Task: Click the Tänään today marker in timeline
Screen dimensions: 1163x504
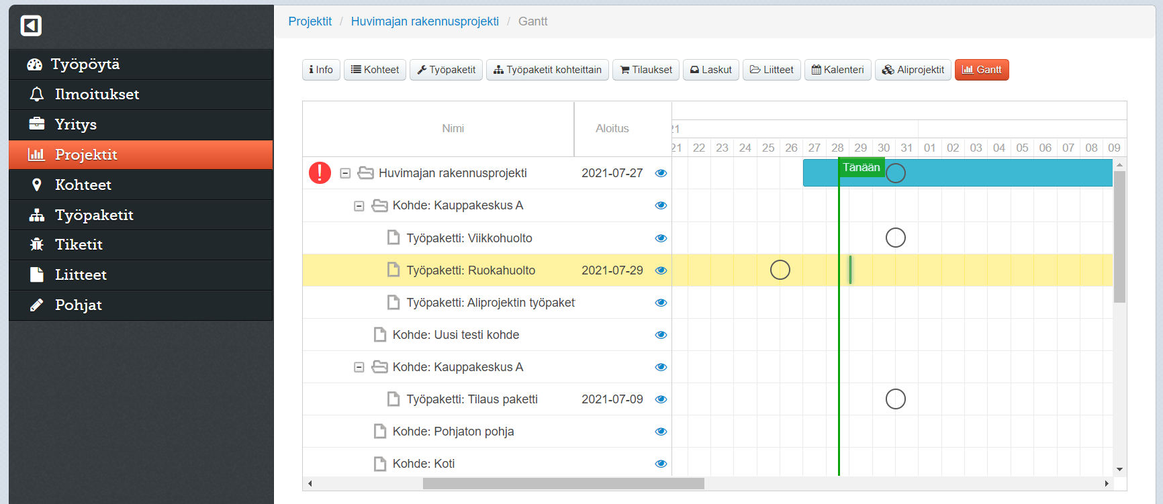Action: coord(861,168)
